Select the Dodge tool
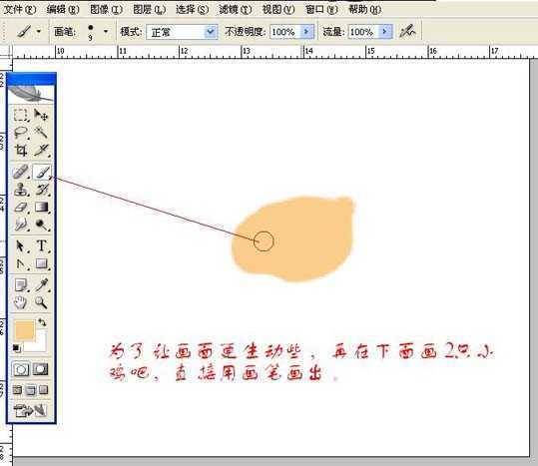The width and height of the screenshot is (538, 466). [x=42, y=225]
